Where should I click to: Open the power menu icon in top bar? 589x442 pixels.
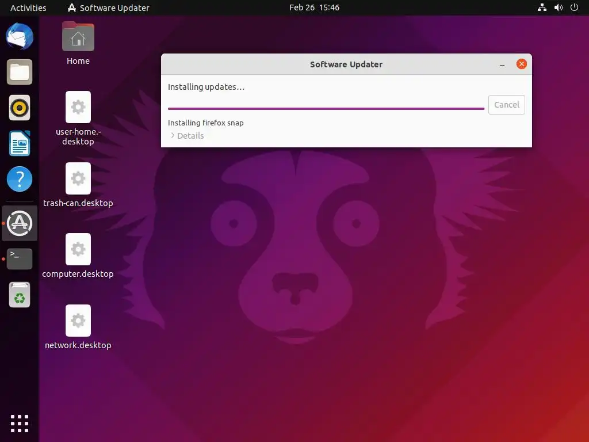click(575, 7)
